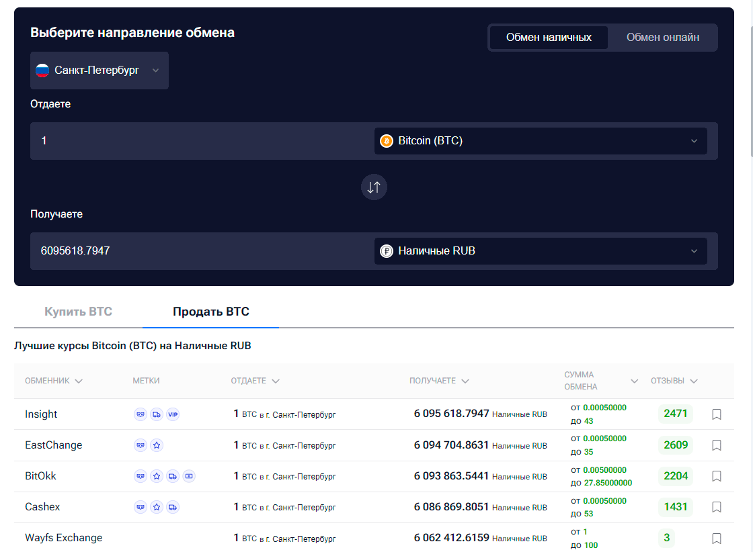Click the 6 095 618.7947 rate for Insight
753x552 pixels.
451,414
